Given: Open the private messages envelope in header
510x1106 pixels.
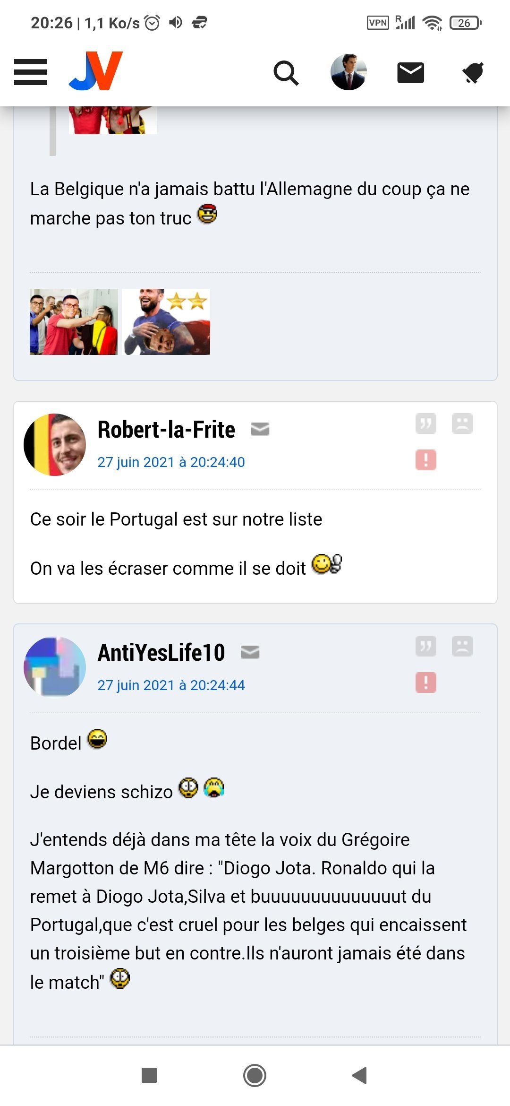Looking at the screenshot, I should (x=410, y=73).
